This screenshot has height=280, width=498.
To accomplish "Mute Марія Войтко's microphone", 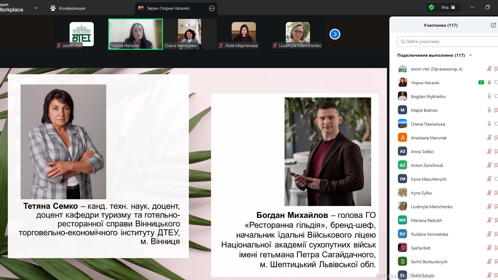I will click(489, 110).
